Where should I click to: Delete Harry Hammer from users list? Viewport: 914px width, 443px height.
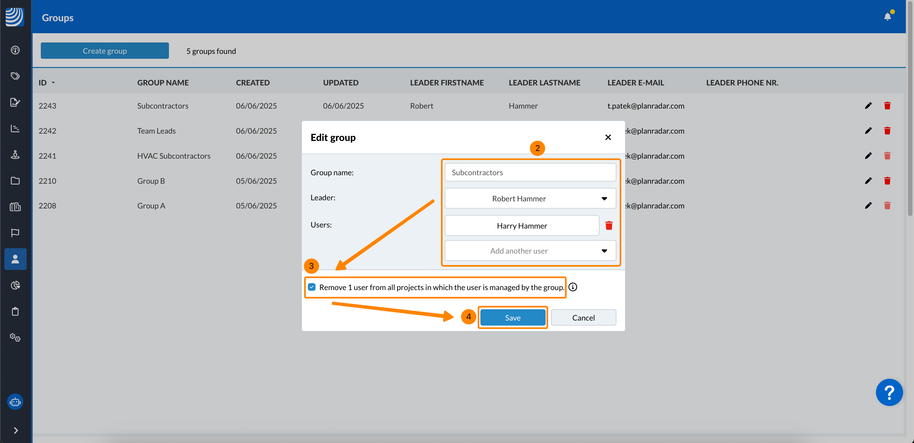click(x=609, y=226)
